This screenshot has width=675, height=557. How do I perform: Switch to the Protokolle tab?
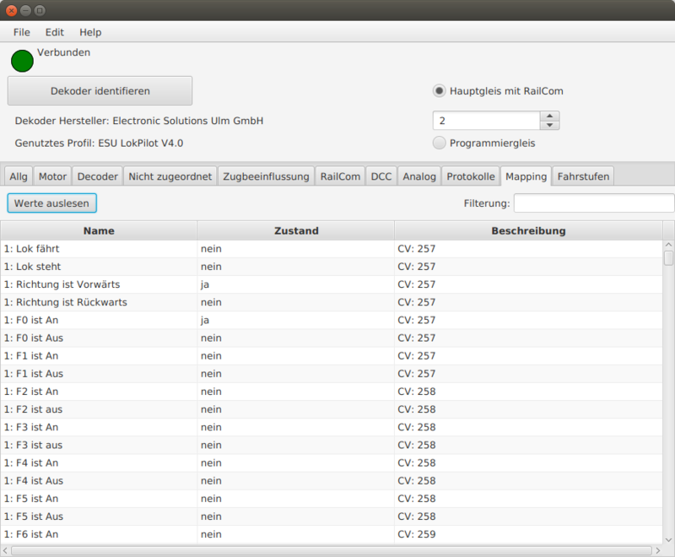click(470, 176)
